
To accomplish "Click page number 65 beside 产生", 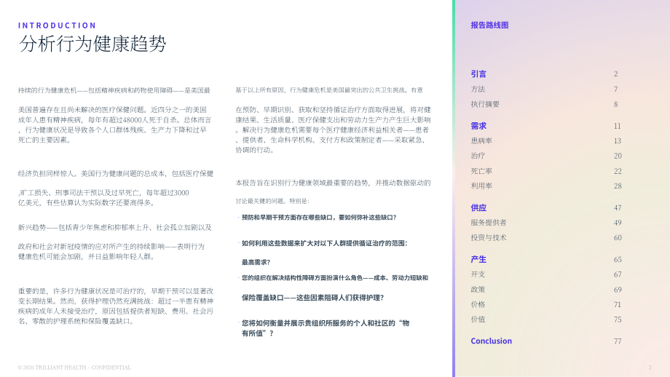I will [x=618, y=260].
